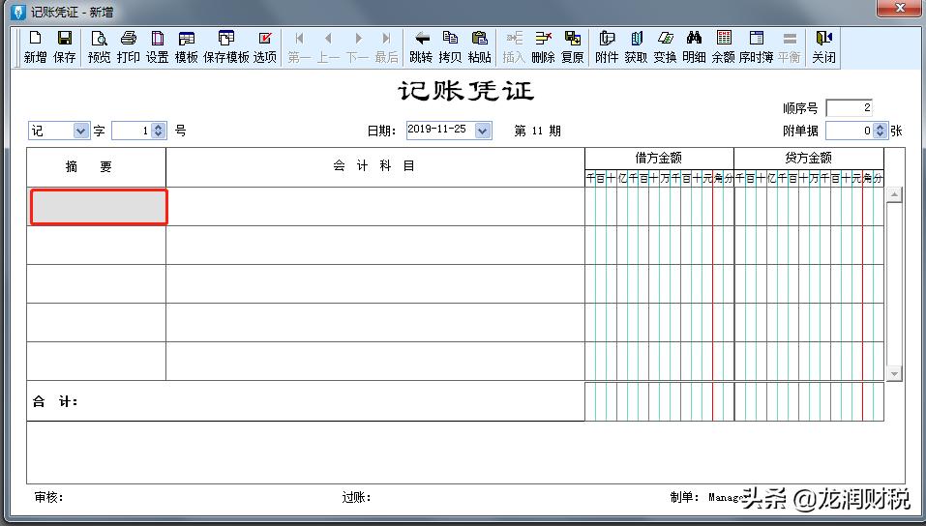Click 粘贴 paste icon
The height and width of the screenshot is (526, 926).
(x=480, y=39)
